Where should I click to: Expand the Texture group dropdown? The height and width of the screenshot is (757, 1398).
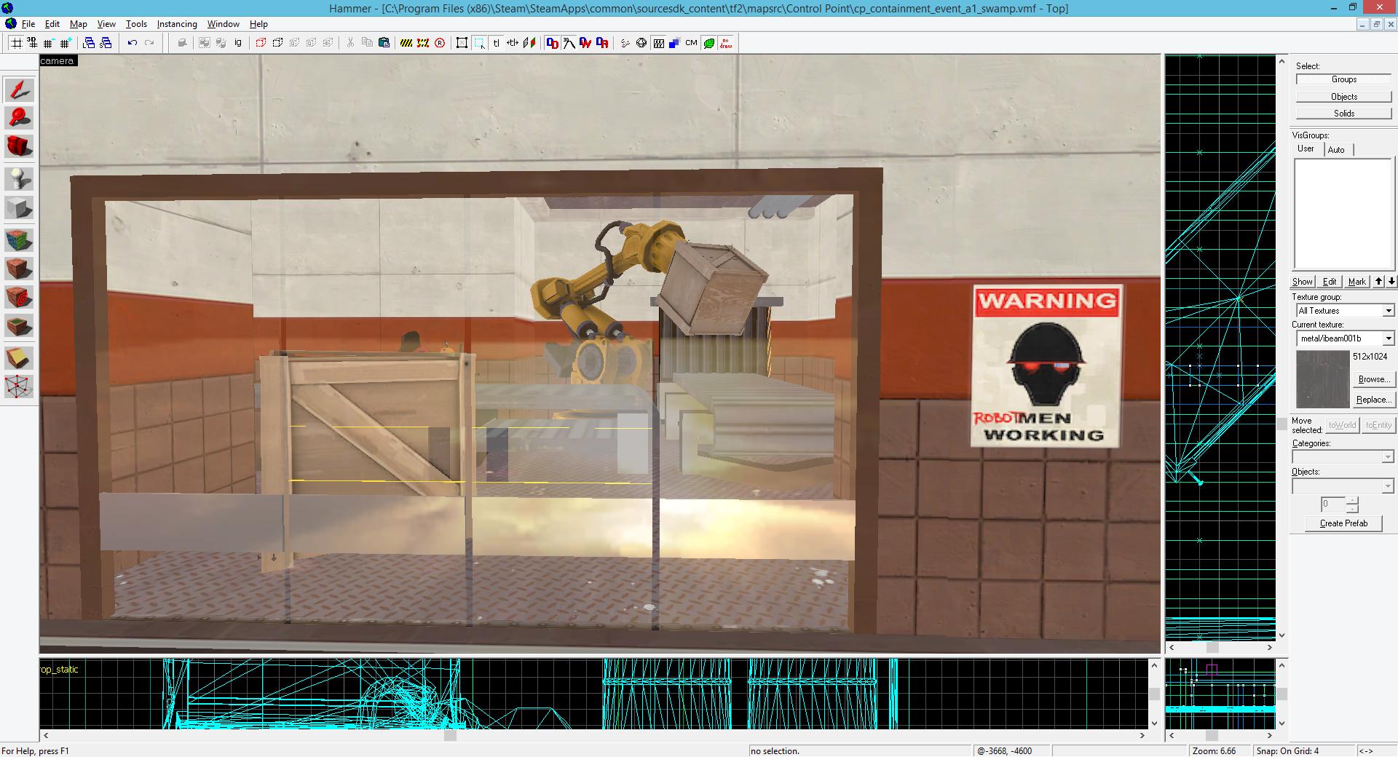coord(1388,311)
